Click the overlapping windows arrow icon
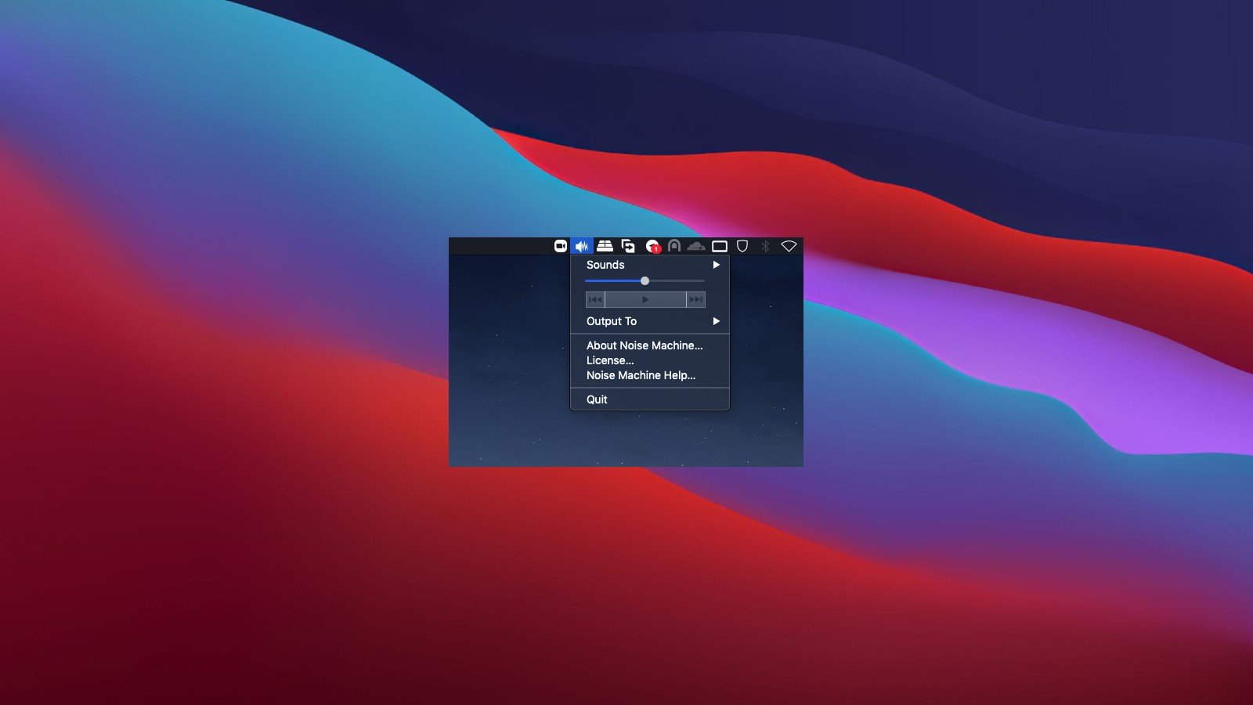Screen dimensions: 1253x705 tap(628, 246)
